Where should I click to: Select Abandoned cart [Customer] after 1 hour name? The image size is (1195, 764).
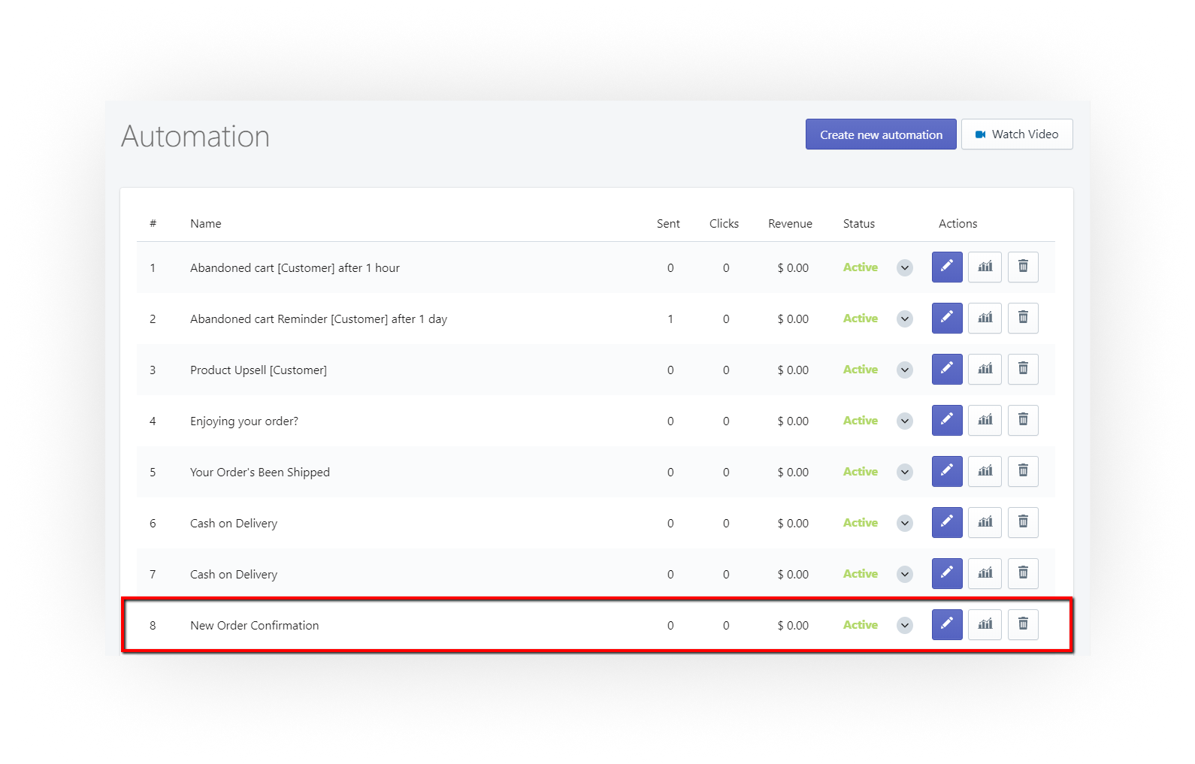[x=295, y=267]
